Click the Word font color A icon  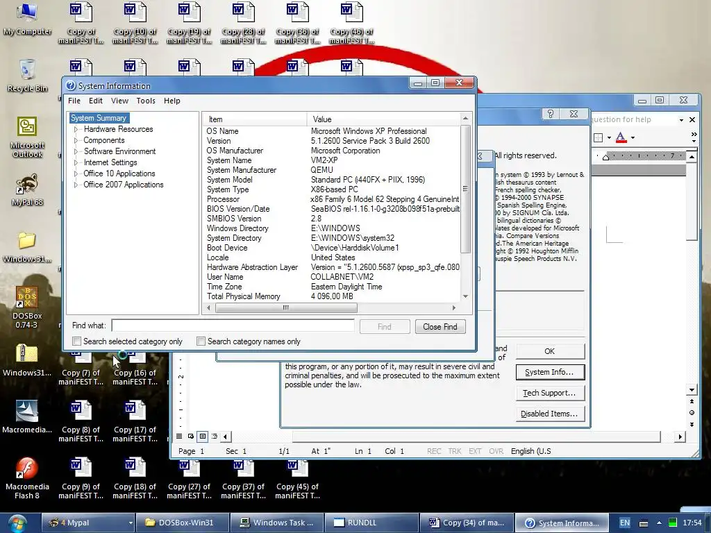621,137
